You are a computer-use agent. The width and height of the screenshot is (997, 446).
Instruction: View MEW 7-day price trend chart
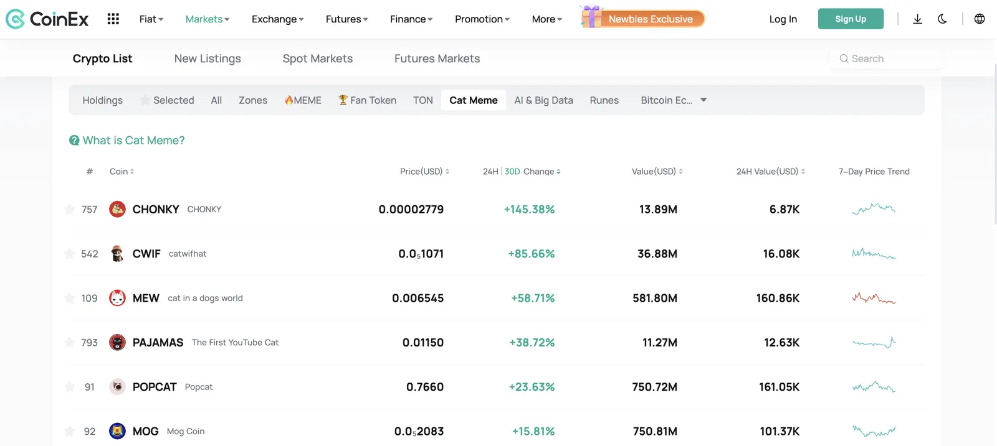tap(874, 298)
